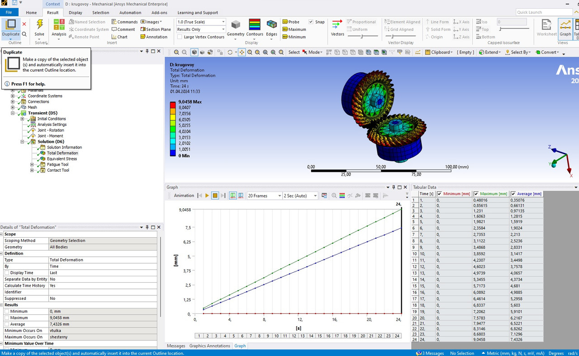The height and width of the screenshot is (356, 579).
Task: Check the Results Average parameter box
Action: coord(7,324)
